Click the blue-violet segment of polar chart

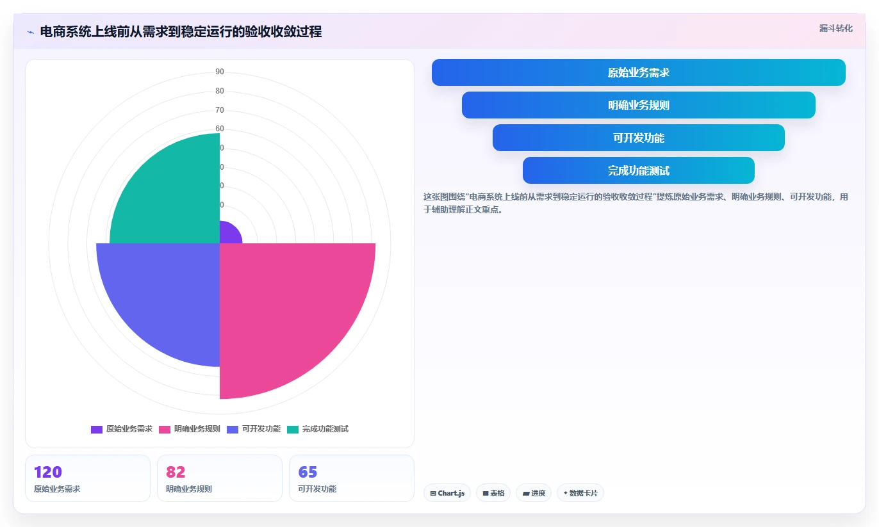click(x=167, y=295)
